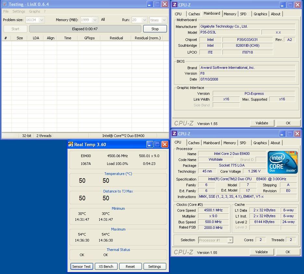Image resolution: width=304 pixels, height=274 pixels.
Task: Open the Graphs menu in LinX
Action: pyautogui.click(x=34, y=11)
